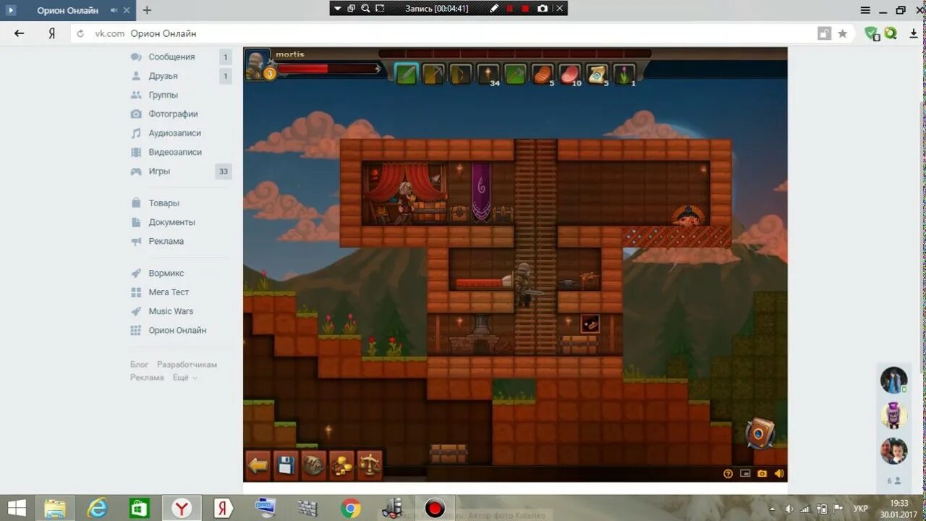Select the axe in the hotbar
The height and width of the screenshot is (521, 926).
515,75
